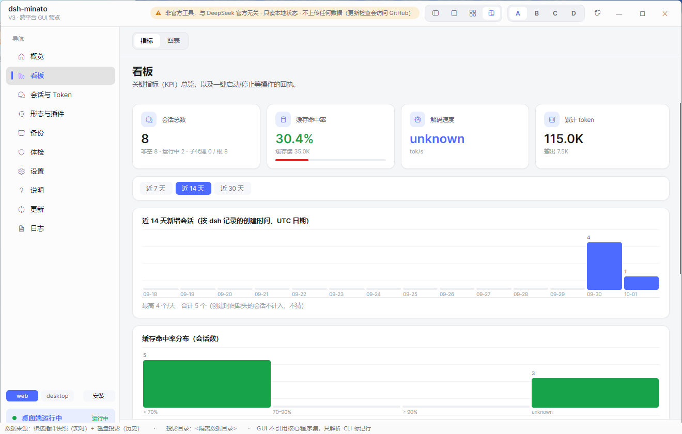Image resolution: width=682 pixels, height=434 pixels.
Task: Select the sidebar layout icon
Action: coord(436,13)
